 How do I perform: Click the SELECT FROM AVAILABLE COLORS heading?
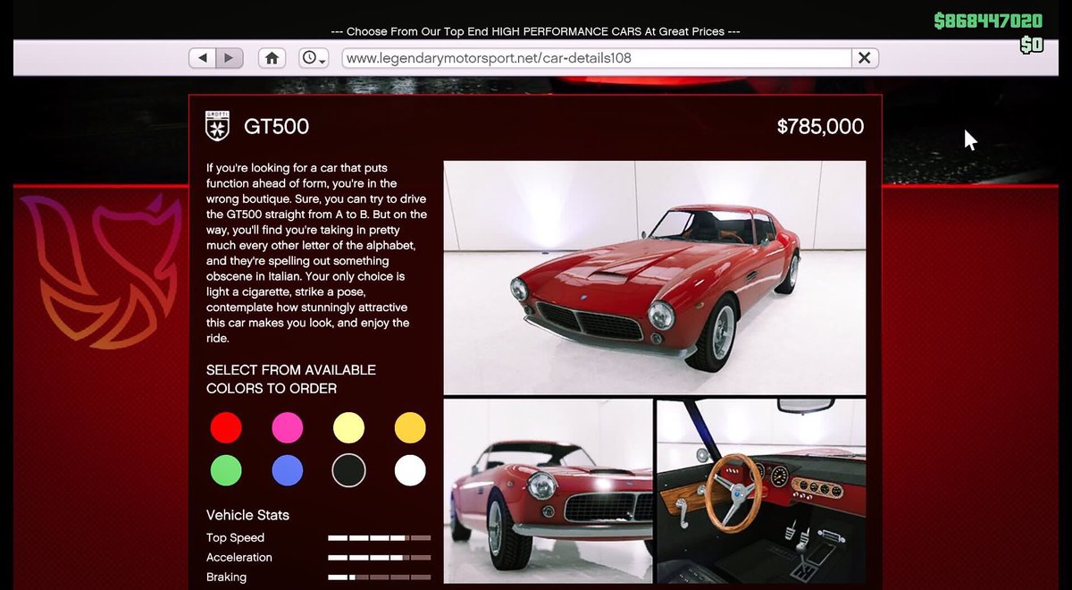(x=291, y=379)
